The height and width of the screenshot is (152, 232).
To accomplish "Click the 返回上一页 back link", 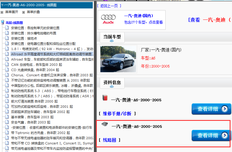I will pyautogui.click(x=109, y=6).
